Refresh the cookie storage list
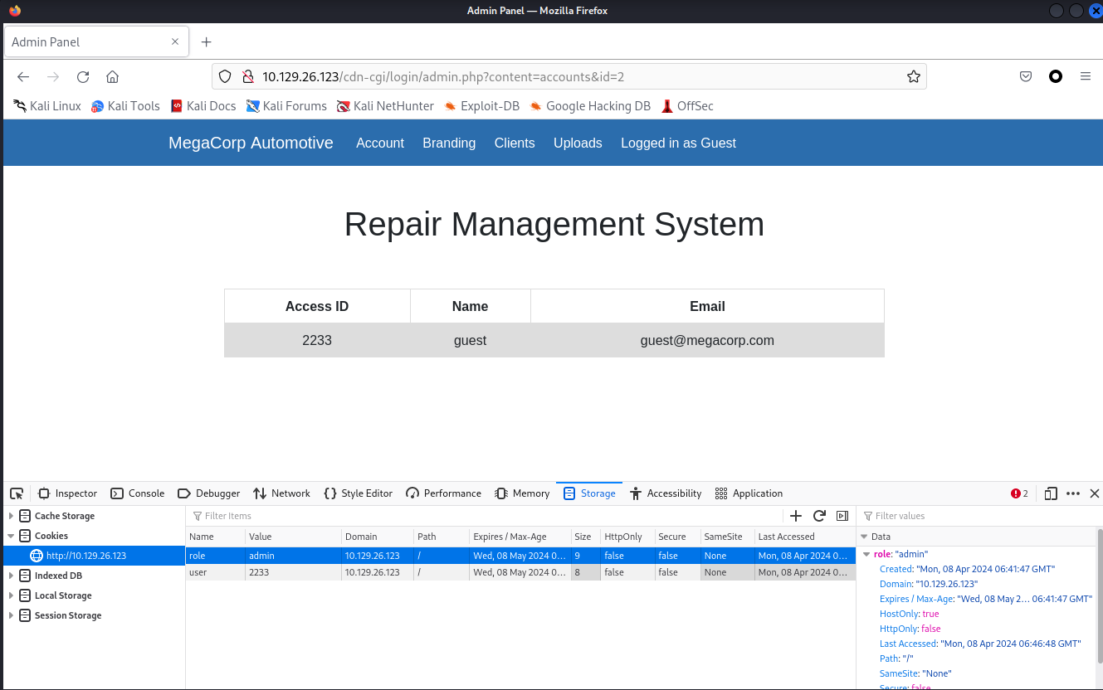1103x690 pixels. coord(819,516)
